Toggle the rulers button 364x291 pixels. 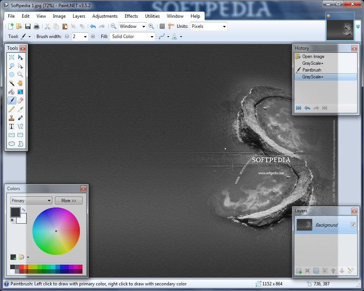[x=171, y=26]
